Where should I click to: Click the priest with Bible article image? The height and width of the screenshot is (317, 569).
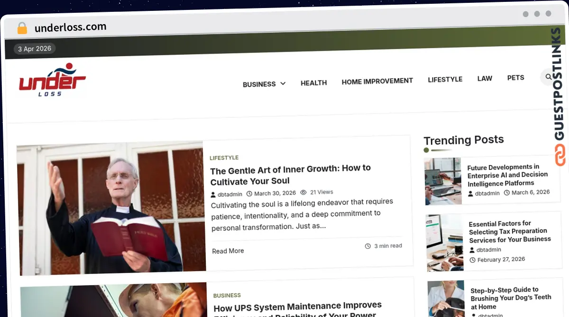pyautogui.click(x=111, y=208)
